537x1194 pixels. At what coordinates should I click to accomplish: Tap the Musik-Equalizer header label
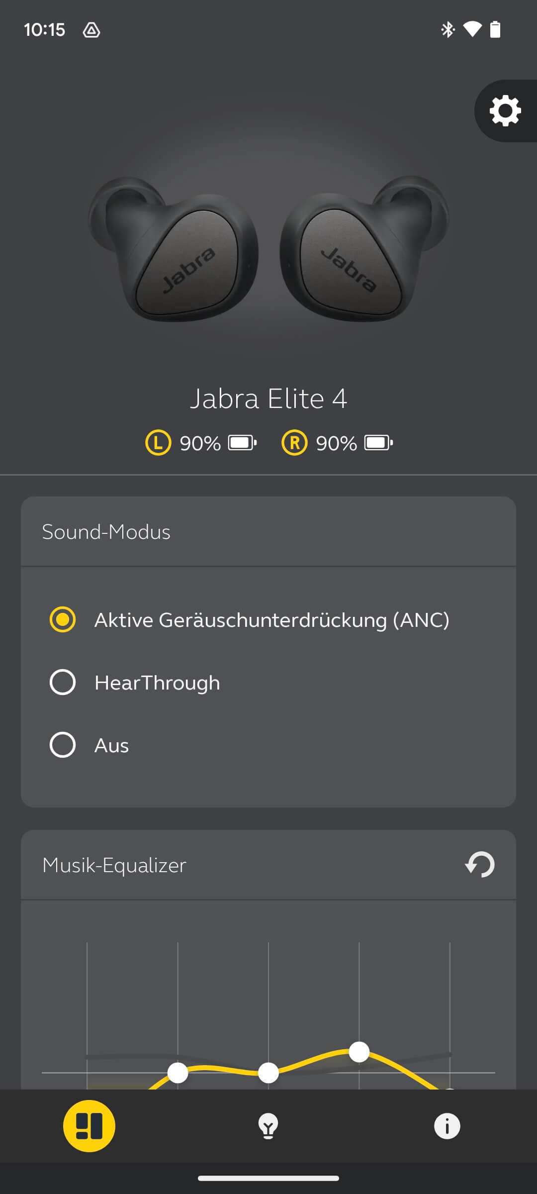pyautogui.click(x=114, y=865)
